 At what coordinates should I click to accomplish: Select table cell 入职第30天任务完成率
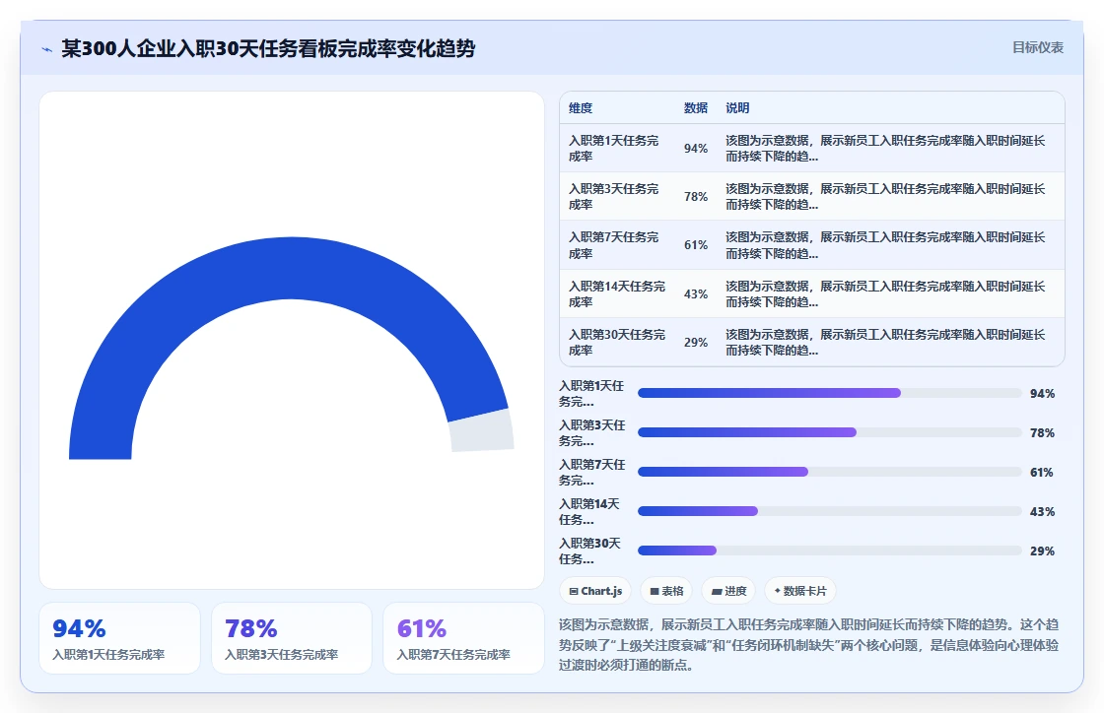[617, 343]
